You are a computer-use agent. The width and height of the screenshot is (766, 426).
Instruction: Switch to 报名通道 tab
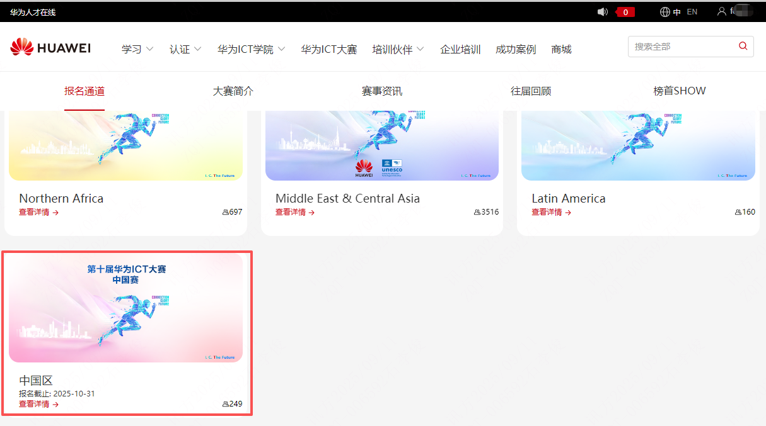pos(84,91)
